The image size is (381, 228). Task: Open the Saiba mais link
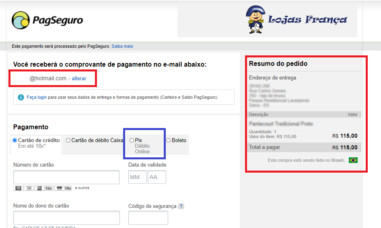(122, 46)
